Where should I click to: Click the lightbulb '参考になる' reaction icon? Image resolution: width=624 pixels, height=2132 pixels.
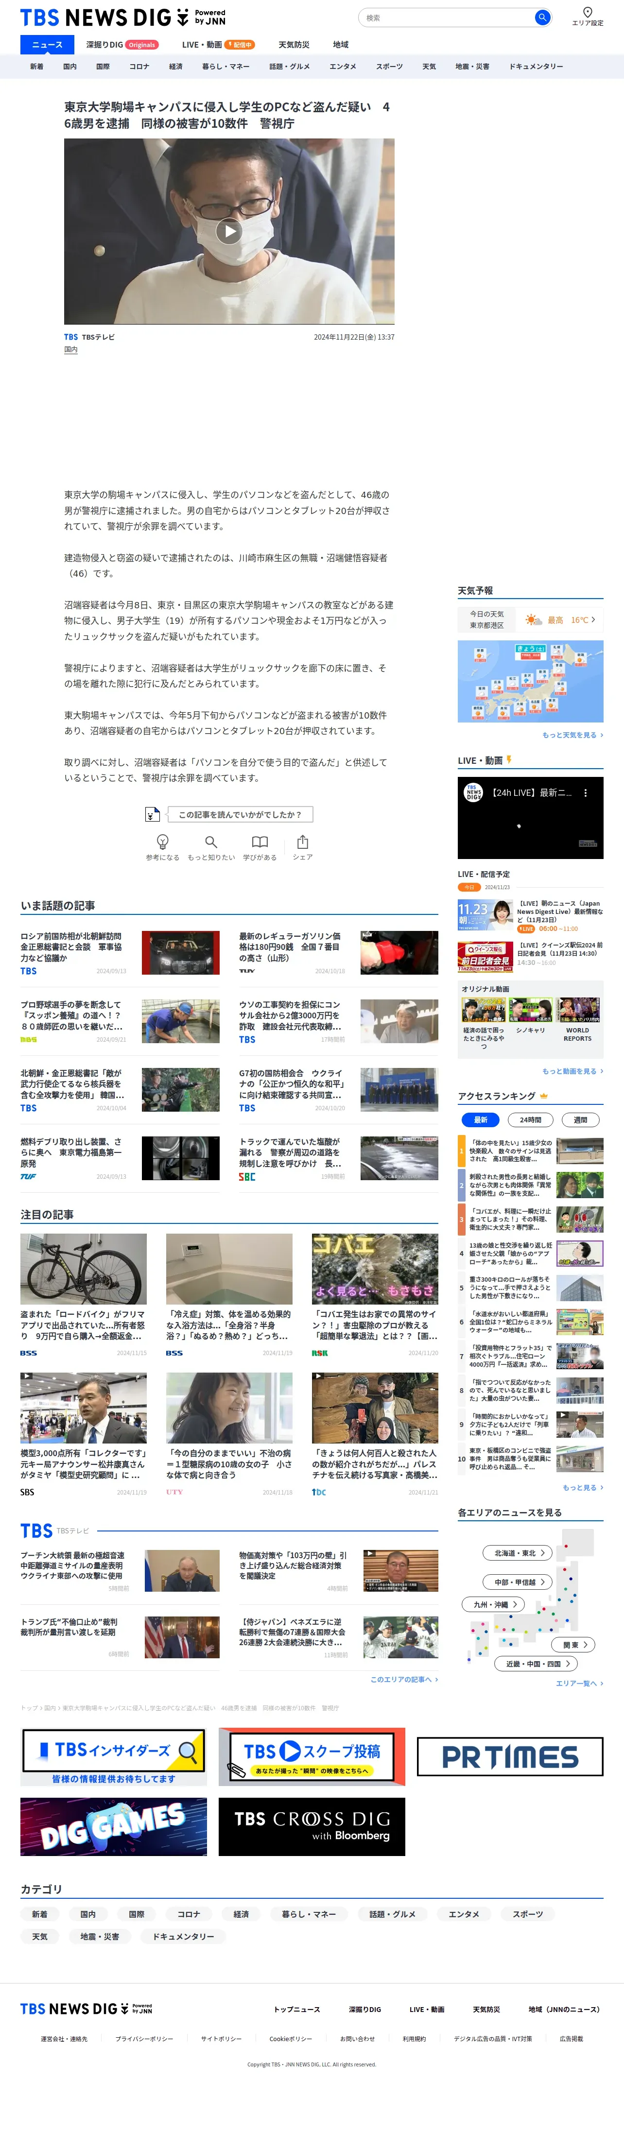[x=162, y=842]
